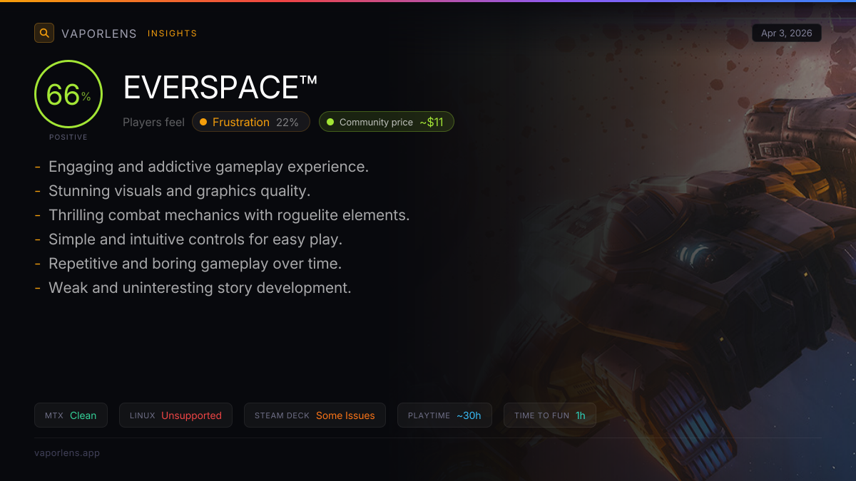Click the EVERSPACE™ game title
Viewport: 856px width, 481px height.
[220, 88]
